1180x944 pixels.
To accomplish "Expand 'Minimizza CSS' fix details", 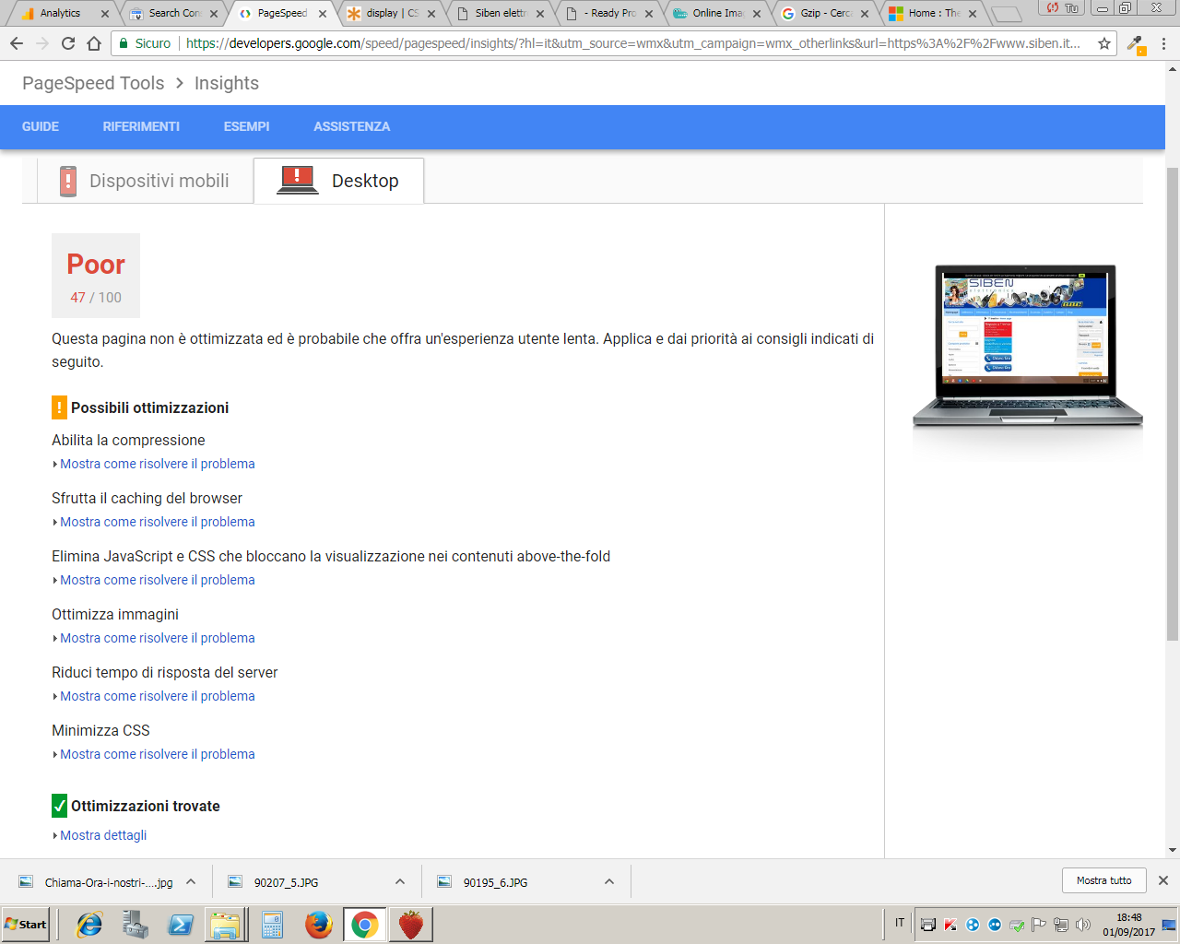I will pyautogui.click(x=157, y=754).
